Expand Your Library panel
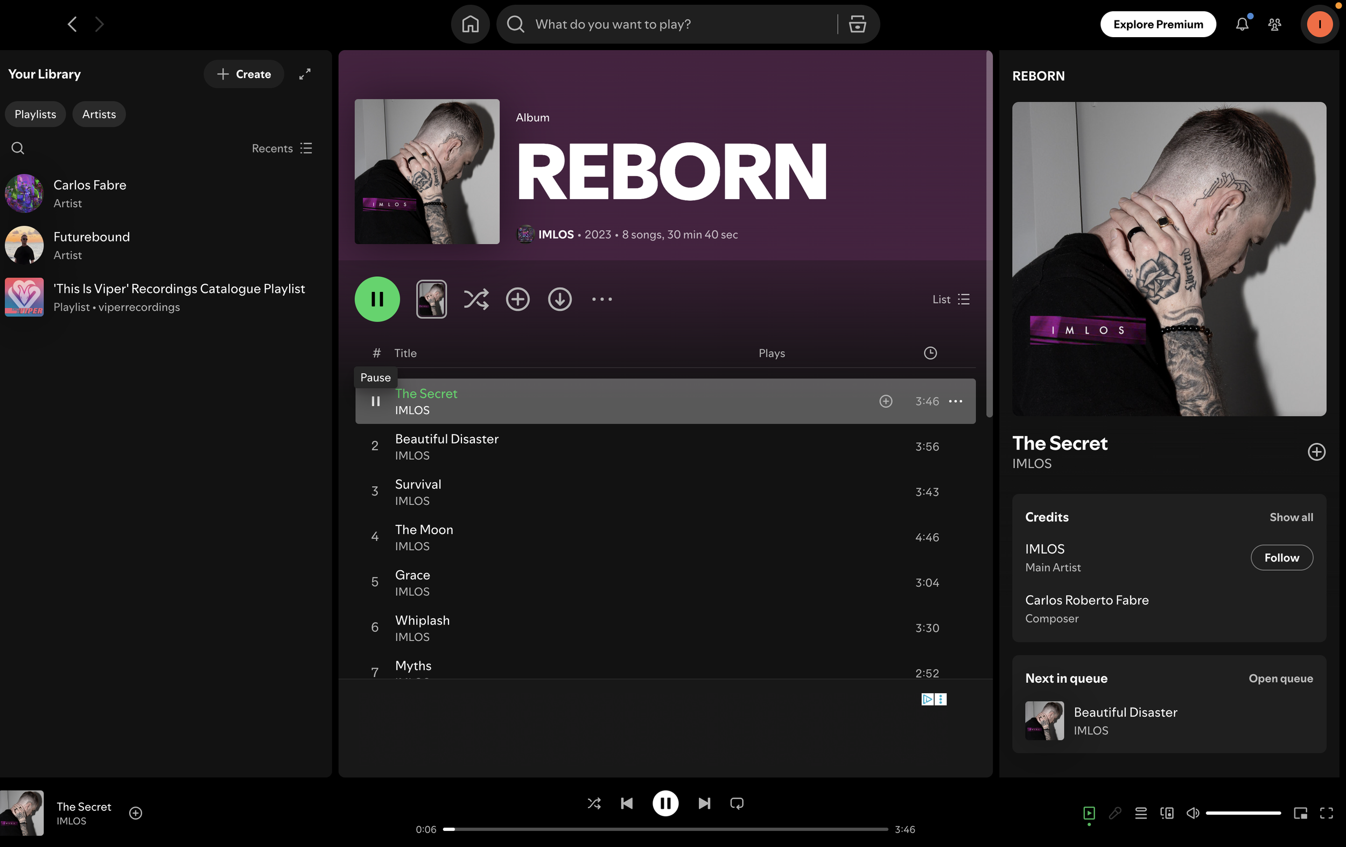Screen dimensions: 1346x847 click(x=305, y=74)
